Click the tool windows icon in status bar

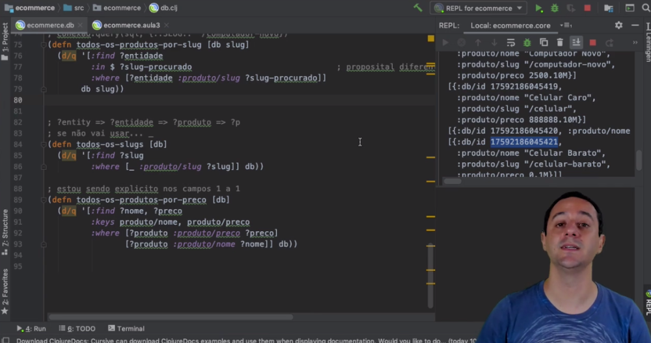[x=6, y=340]
